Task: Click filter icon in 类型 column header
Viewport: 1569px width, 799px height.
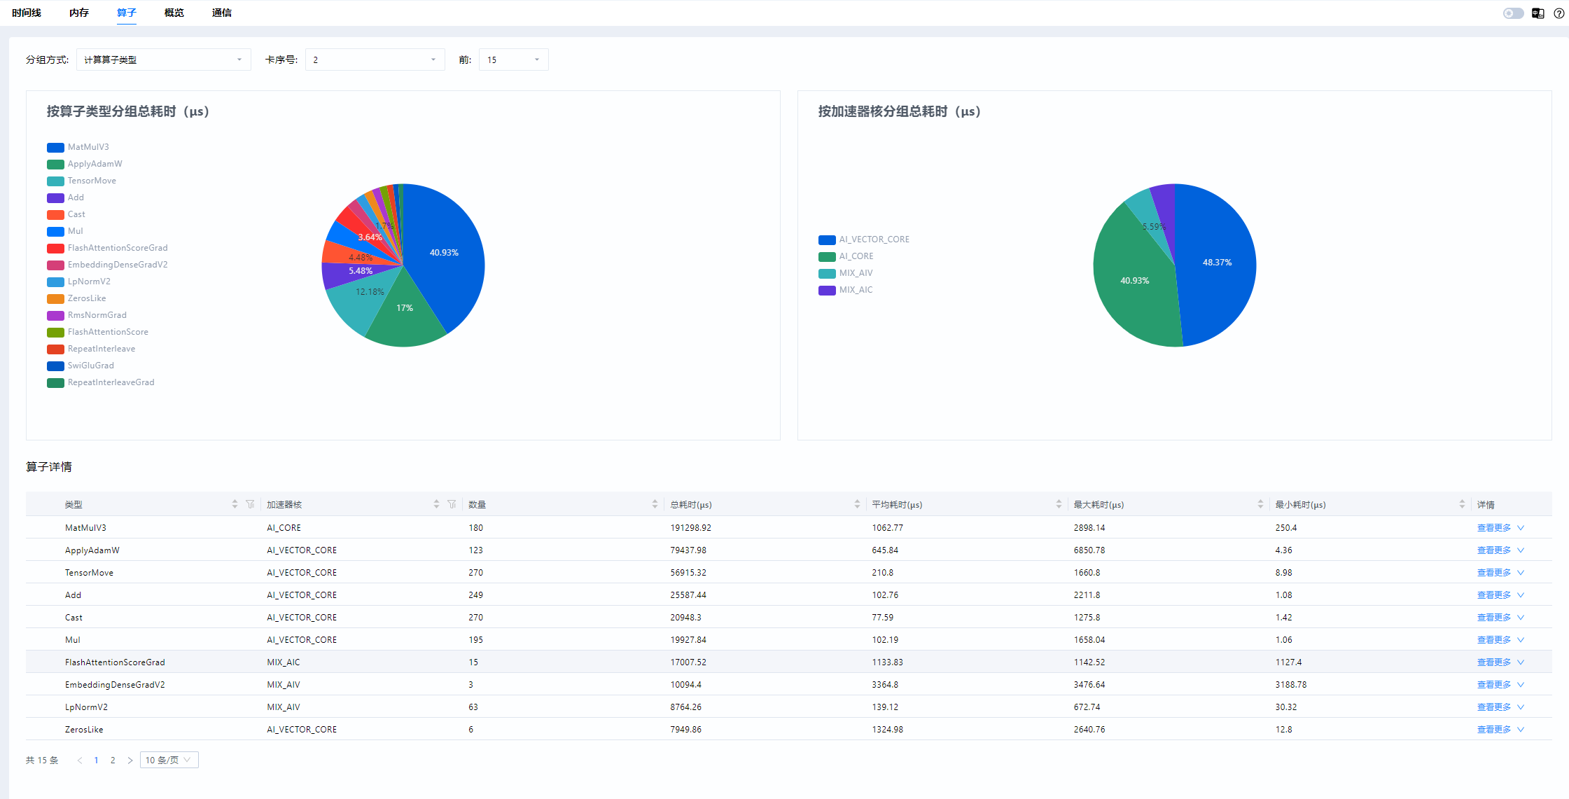Action: (x=250, y=504)
